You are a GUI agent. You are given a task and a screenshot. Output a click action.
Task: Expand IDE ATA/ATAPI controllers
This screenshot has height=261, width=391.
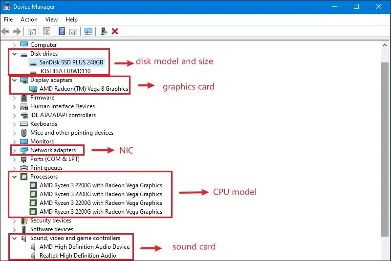(x=15, y=115)
